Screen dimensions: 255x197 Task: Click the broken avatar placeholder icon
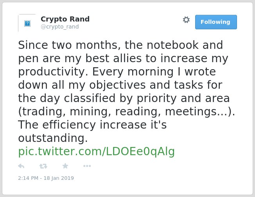(x=27, y=23)
